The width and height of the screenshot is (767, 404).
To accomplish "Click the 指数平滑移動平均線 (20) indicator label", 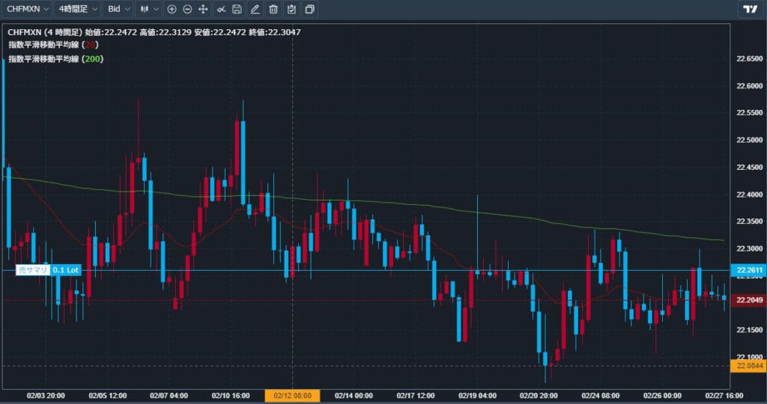I will [x=53, y=45].
